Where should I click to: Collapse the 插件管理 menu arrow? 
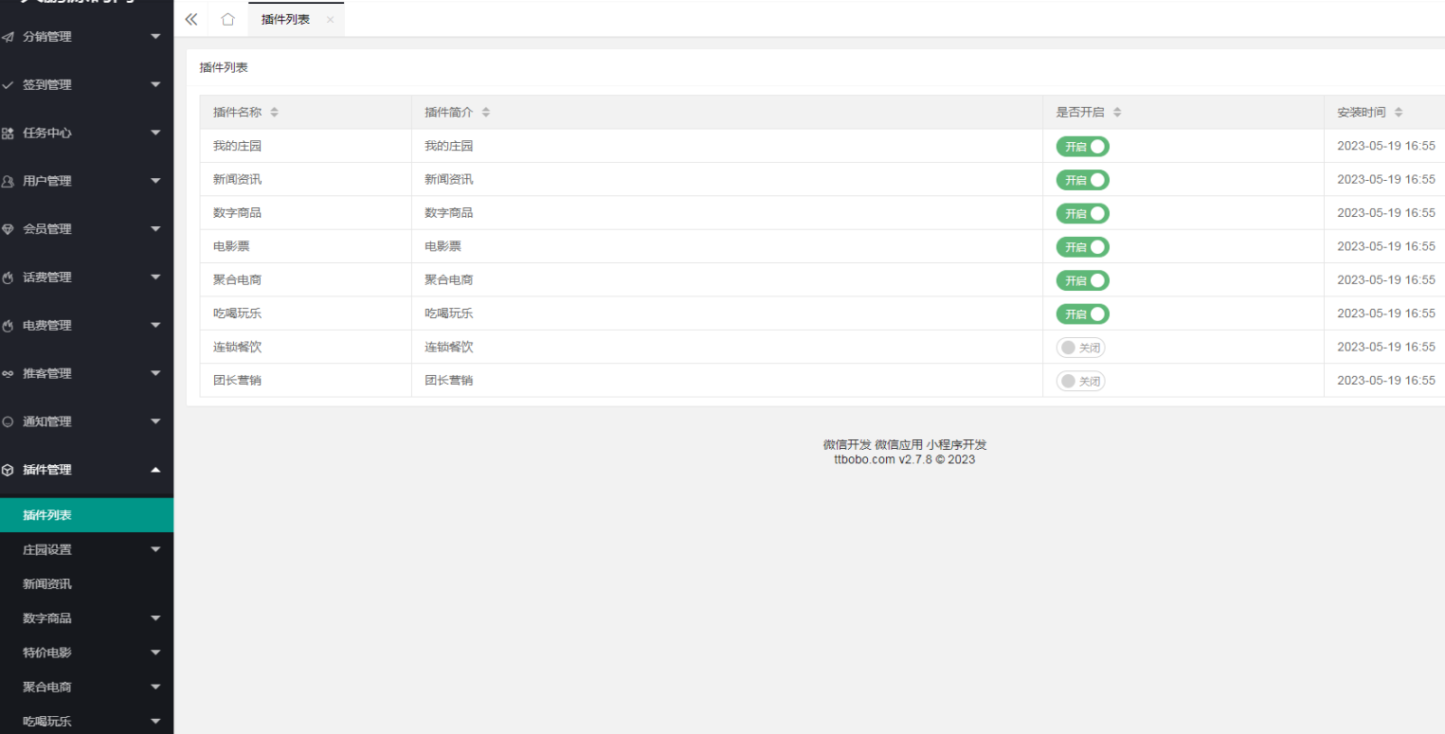(156, 470)
